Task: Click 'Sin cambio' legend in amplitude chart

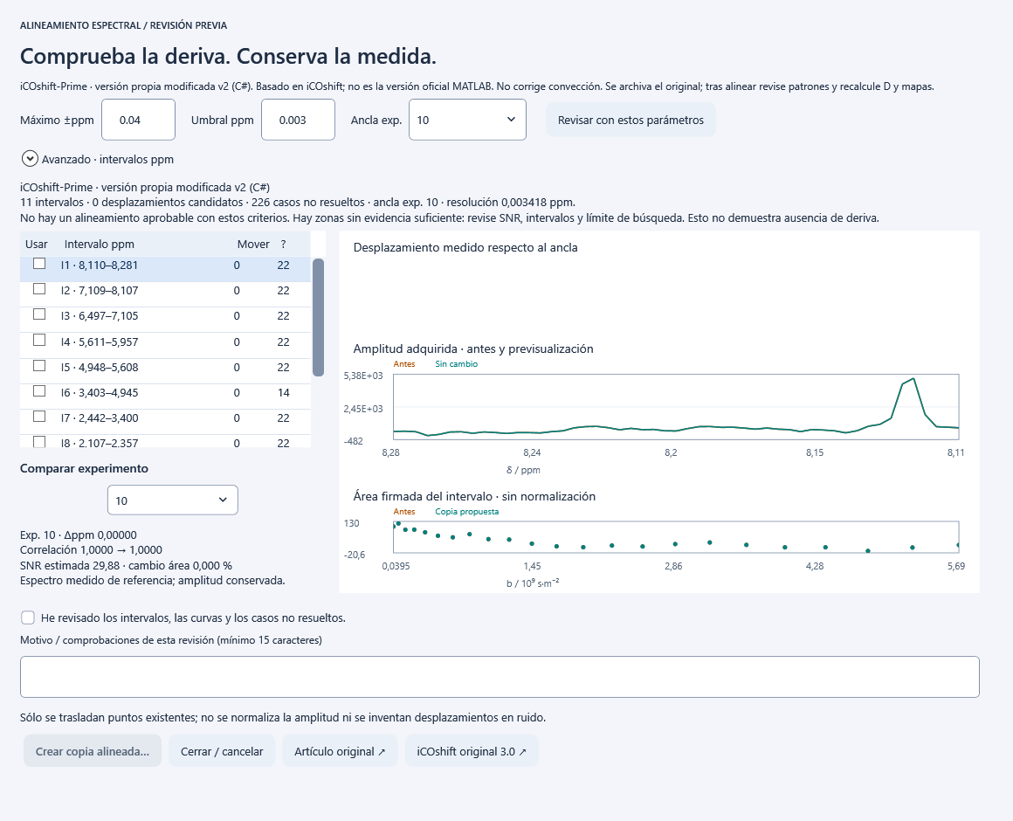Action: [456, 363]
